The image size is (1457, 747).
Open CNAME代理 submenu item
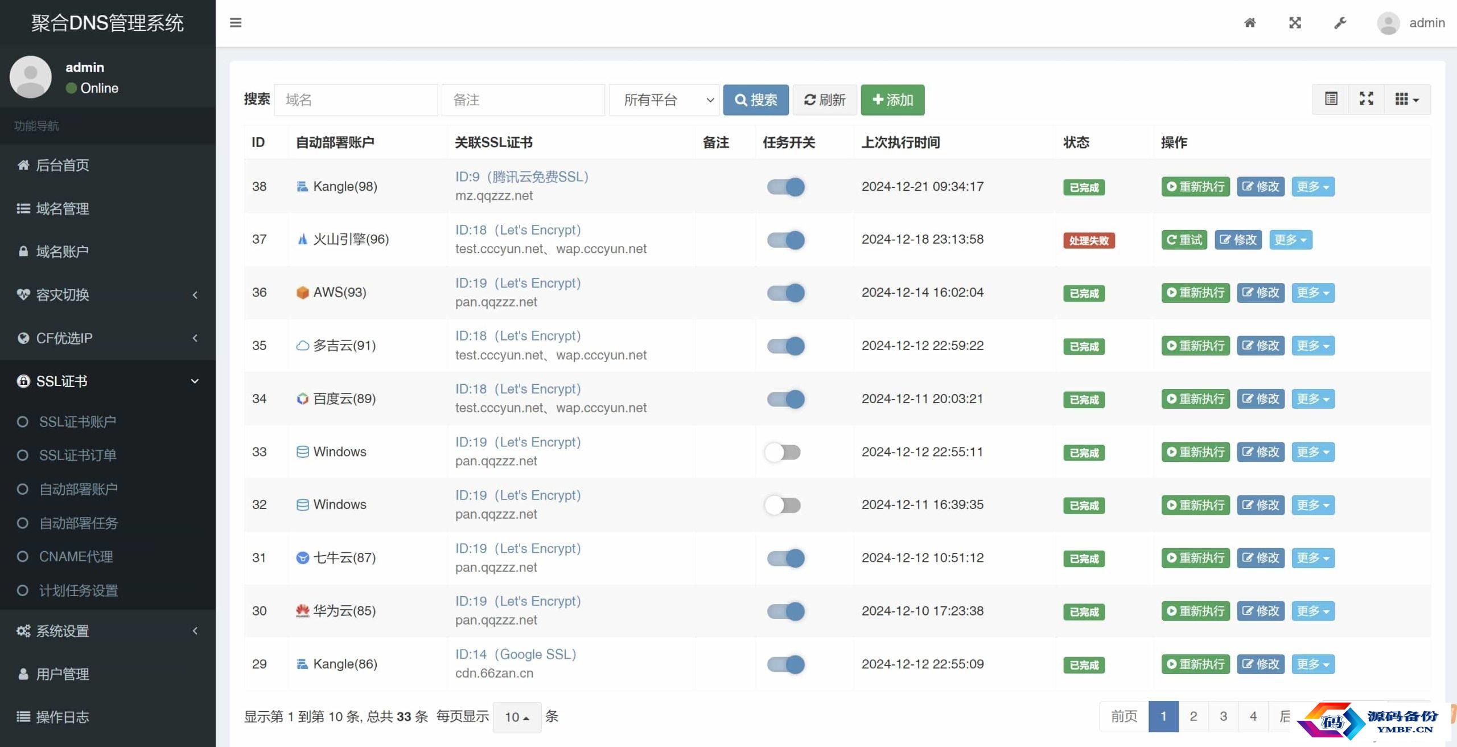click(x=108, y=557)
